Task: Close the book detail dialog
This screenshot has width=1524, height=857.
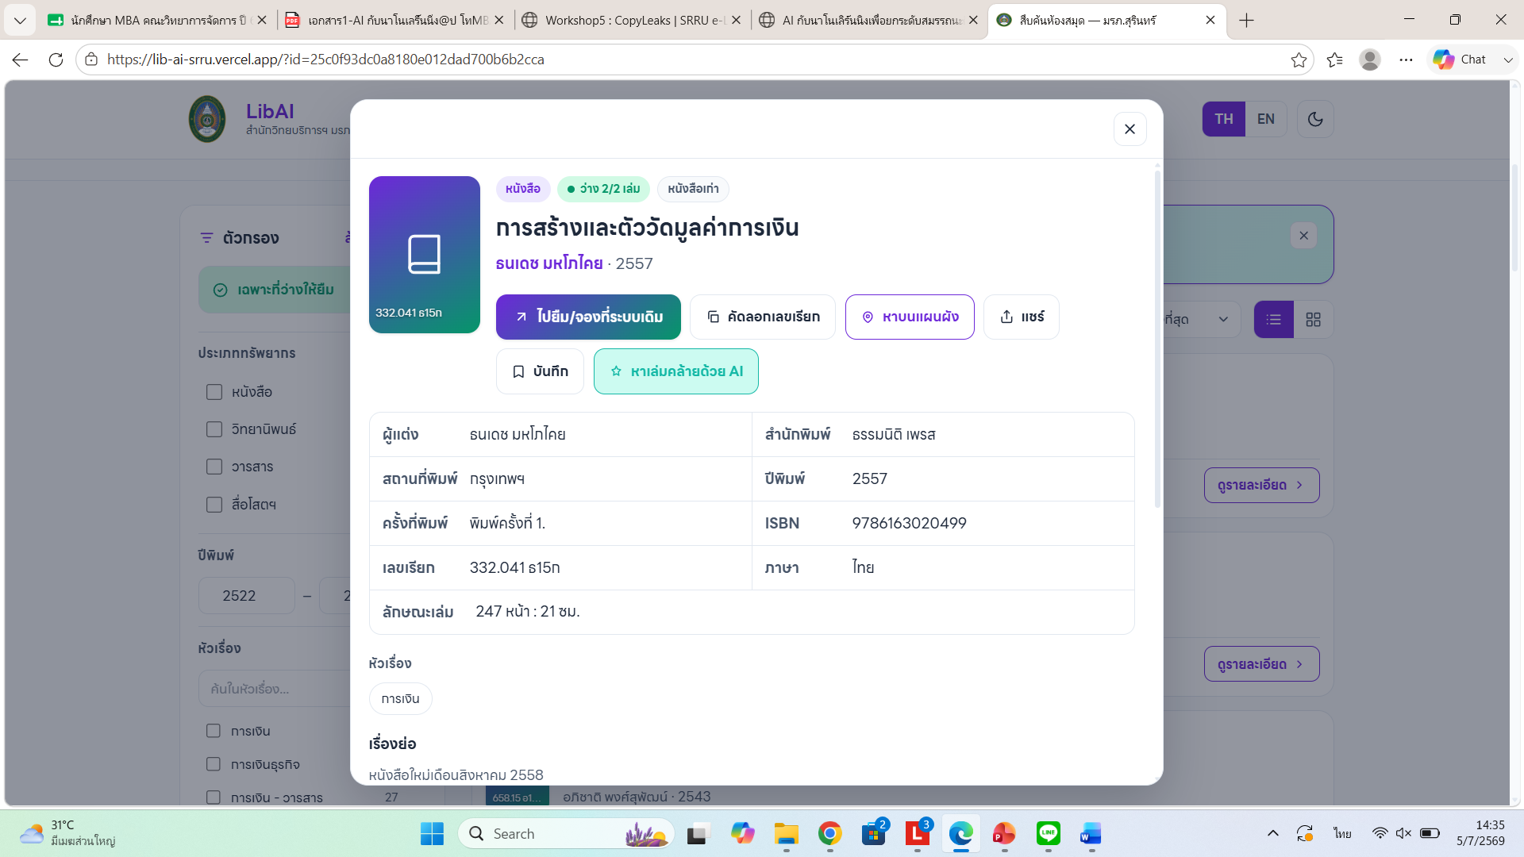Action: (1130, 129)
